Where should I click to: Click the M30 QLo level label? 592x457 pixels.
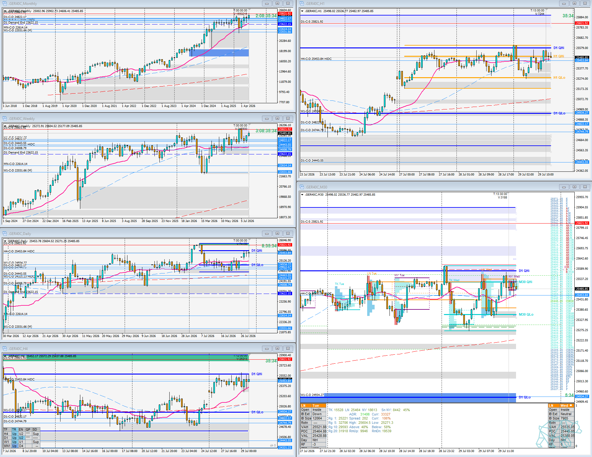tap(526, 314)
